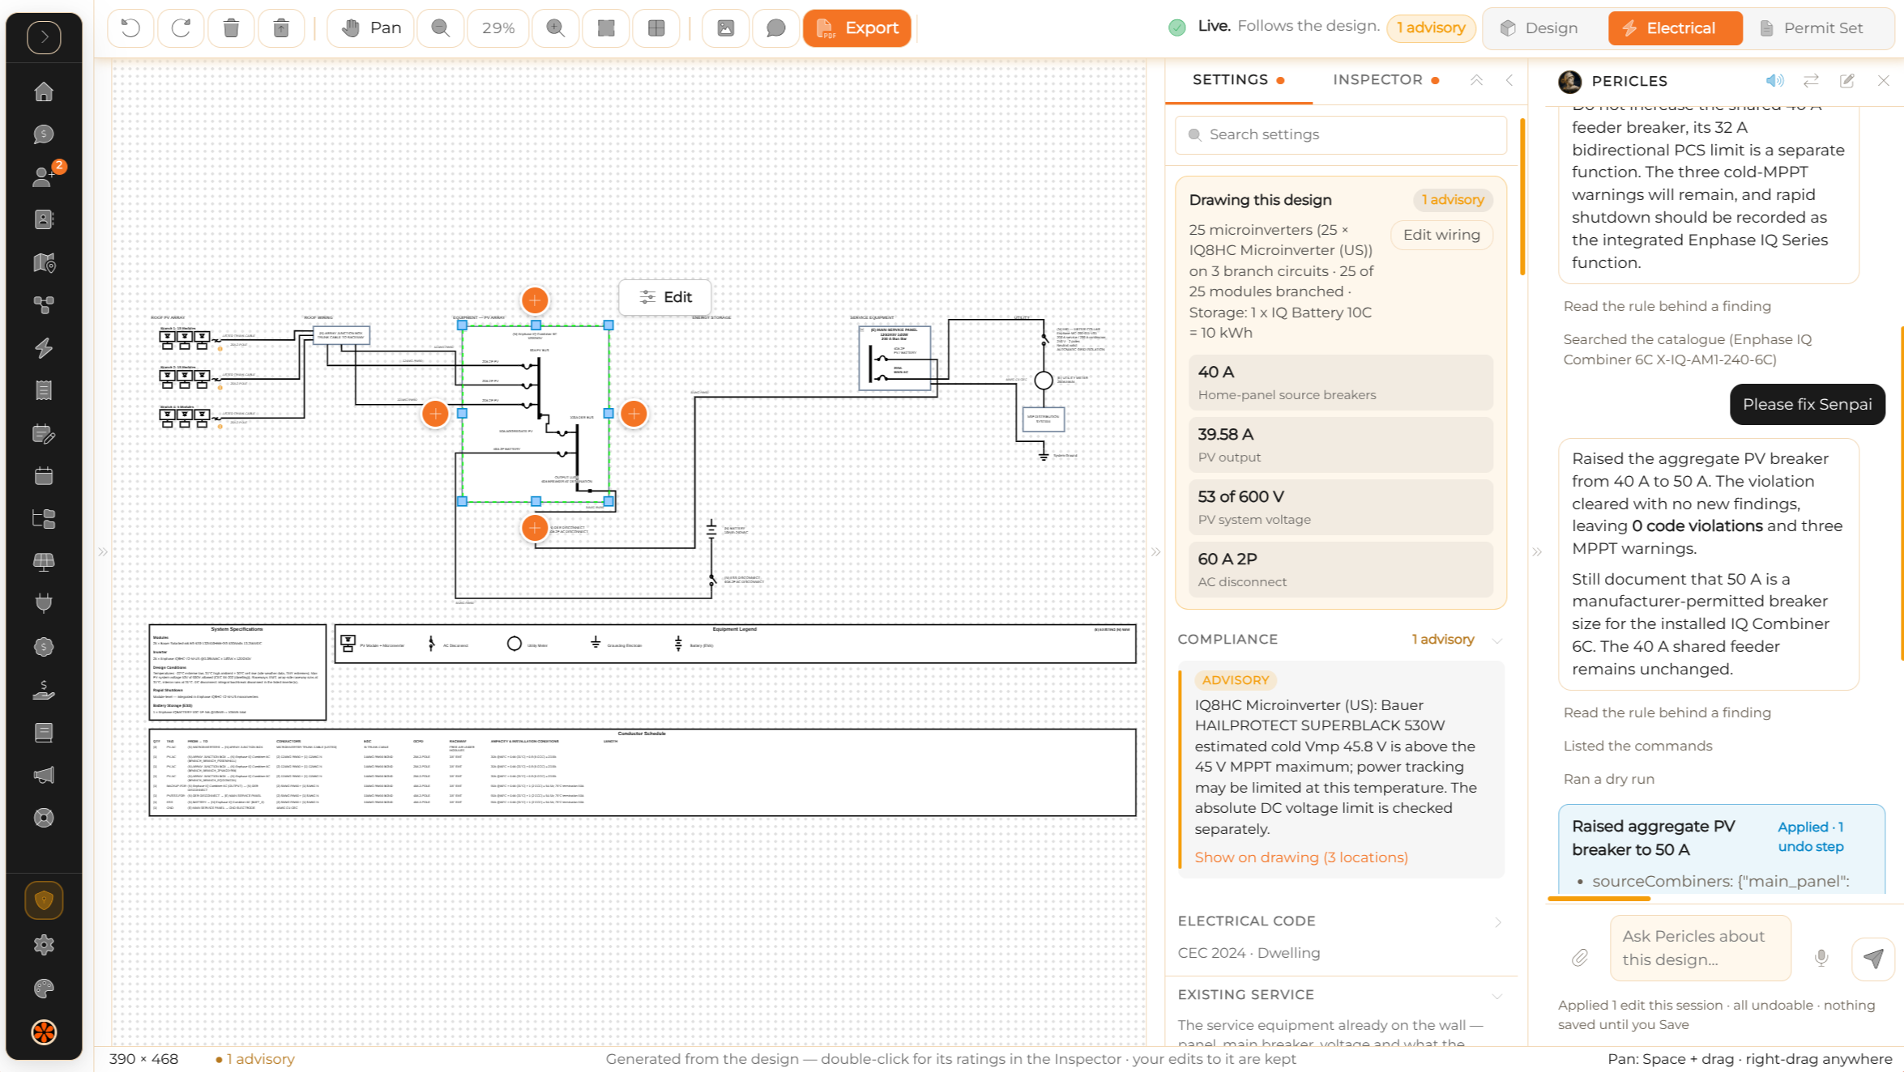Select the Pan tool
The height and width of the screenshot is (1072, 1904).
coord(372,28)
